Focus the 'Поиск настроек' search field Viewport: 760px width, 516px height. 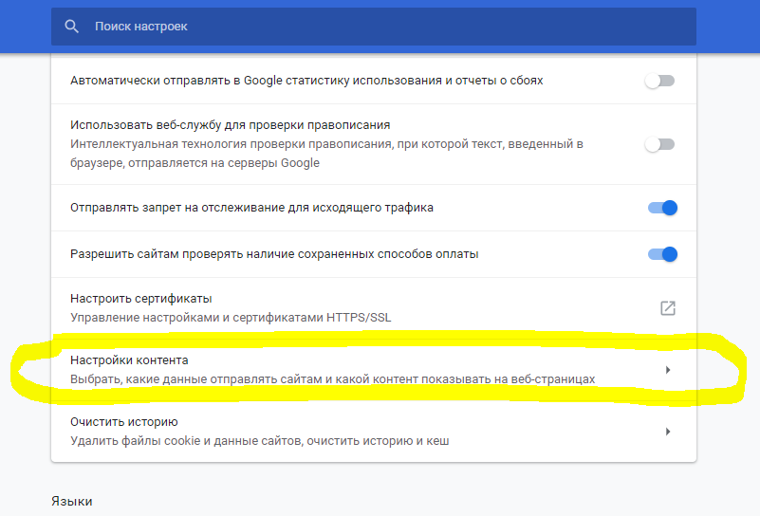point(374,27)
